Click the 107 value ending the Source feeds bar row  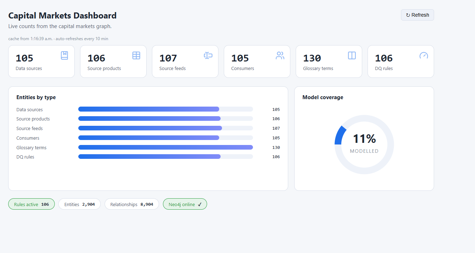(276, 128)
